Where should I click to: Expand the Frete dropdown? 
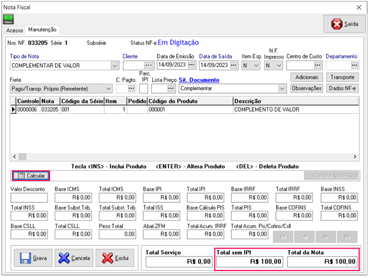[108, 88]
